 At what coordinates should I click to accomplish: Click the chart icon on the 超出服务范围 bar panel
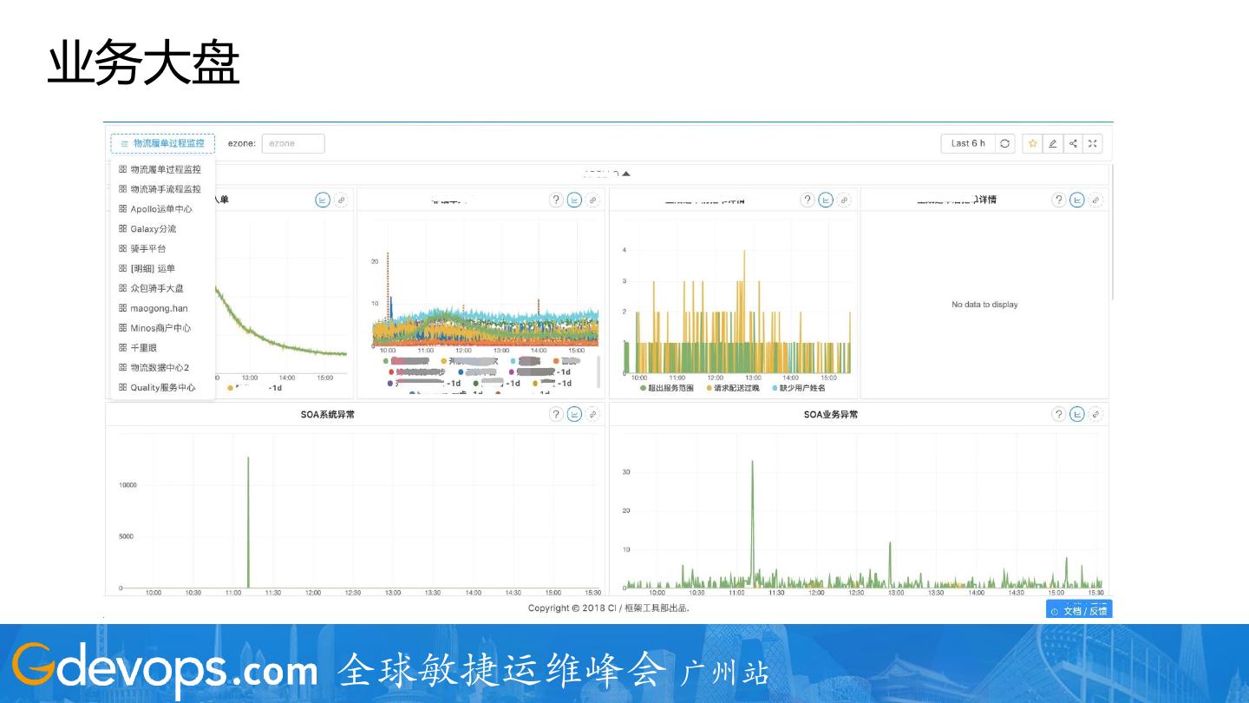tap(826, 200)
